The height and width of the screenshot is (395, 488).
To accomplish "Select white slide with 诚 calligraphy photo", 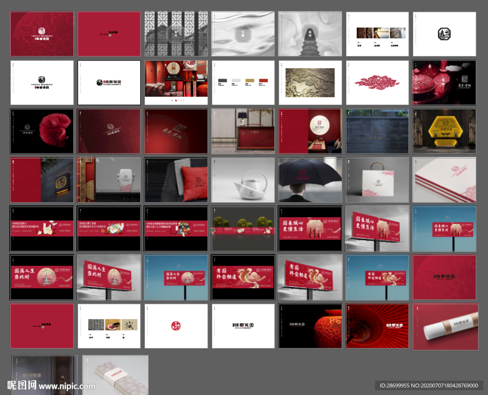I will 109,326.
